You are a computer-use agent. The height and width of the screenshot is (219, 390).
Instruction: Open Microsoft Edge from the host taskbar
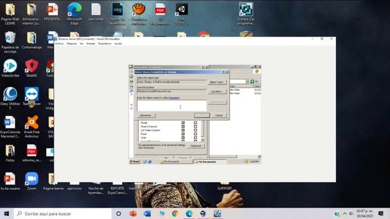coord(189,214)
